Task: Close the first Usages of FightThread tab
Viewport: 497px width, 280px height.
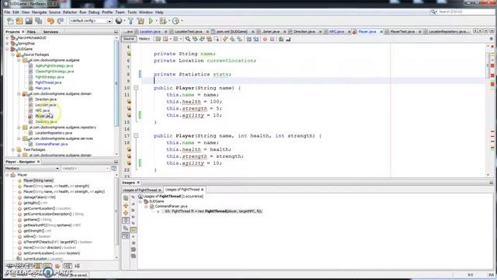Action: click(159, 190)
